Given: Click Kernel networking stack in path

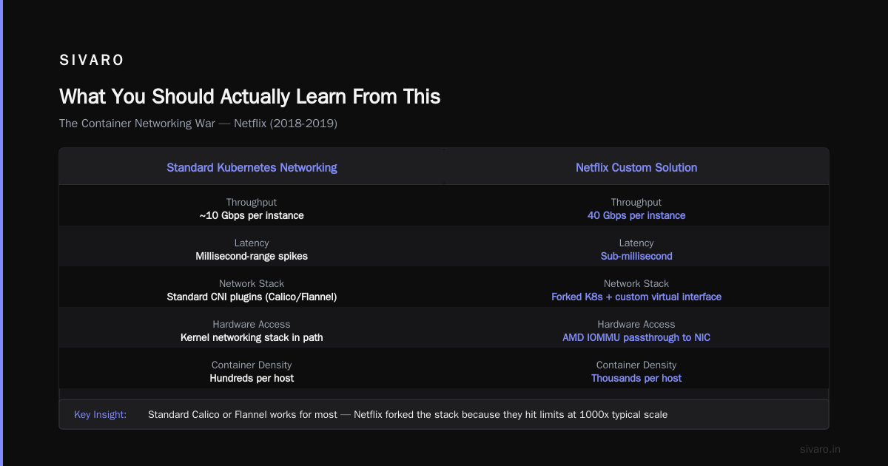Looking at the screenshot, I should tap(252, 337).
